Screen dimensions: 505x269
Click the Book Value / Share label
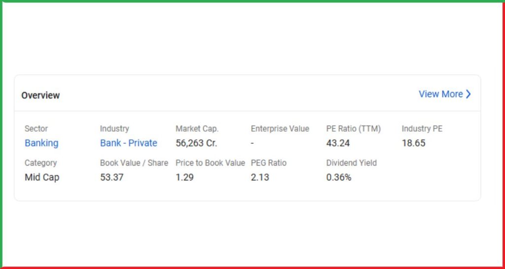point(134,163)
